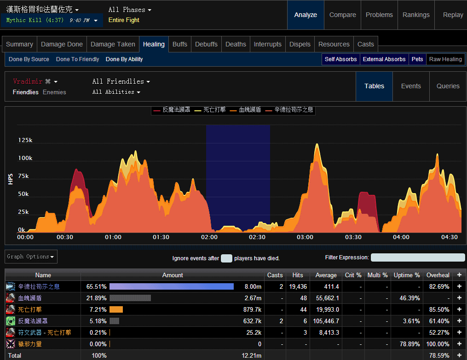Expand the Total row with its plus
467x360 pixels.
(x=459, y=355)
